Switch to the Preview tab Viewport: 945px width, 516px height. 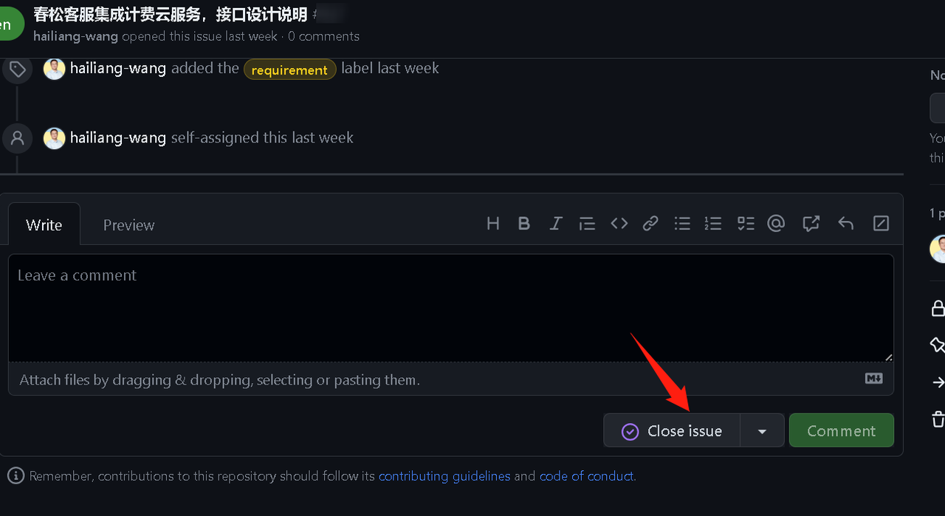point(128,225)
